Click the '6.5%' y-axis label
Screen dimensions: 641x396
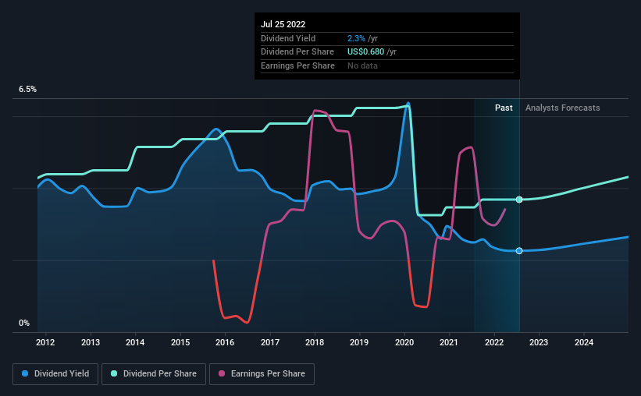pyautogui.click(x=27, y=89)
